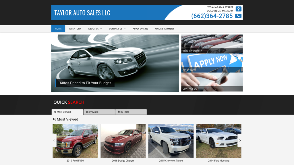Select the Most Viewed tab
294x165 pixels.
coord(67,112)
